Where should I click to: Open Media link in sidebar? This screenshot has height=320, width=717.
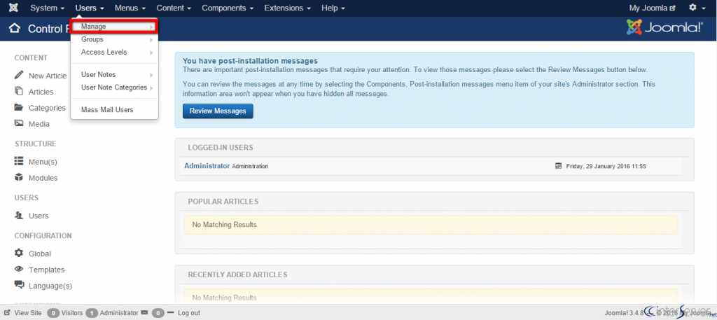(39, 124)
